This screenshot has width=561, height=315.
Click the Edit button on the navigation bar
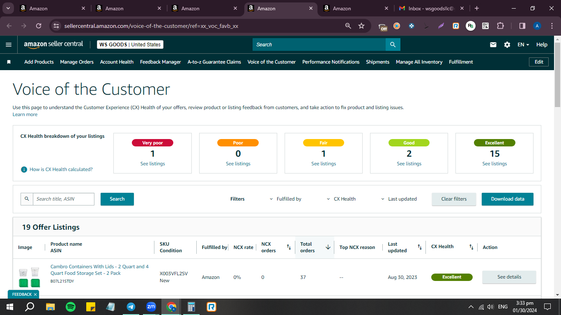coord(539,62)
